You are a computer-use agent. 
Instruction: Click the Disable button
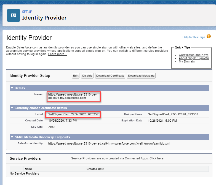tap(87, 76)
